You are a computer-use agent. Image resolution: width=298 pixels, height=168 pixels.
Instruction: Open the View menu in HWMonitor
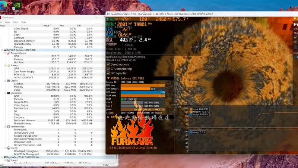[x=7, y=22]
